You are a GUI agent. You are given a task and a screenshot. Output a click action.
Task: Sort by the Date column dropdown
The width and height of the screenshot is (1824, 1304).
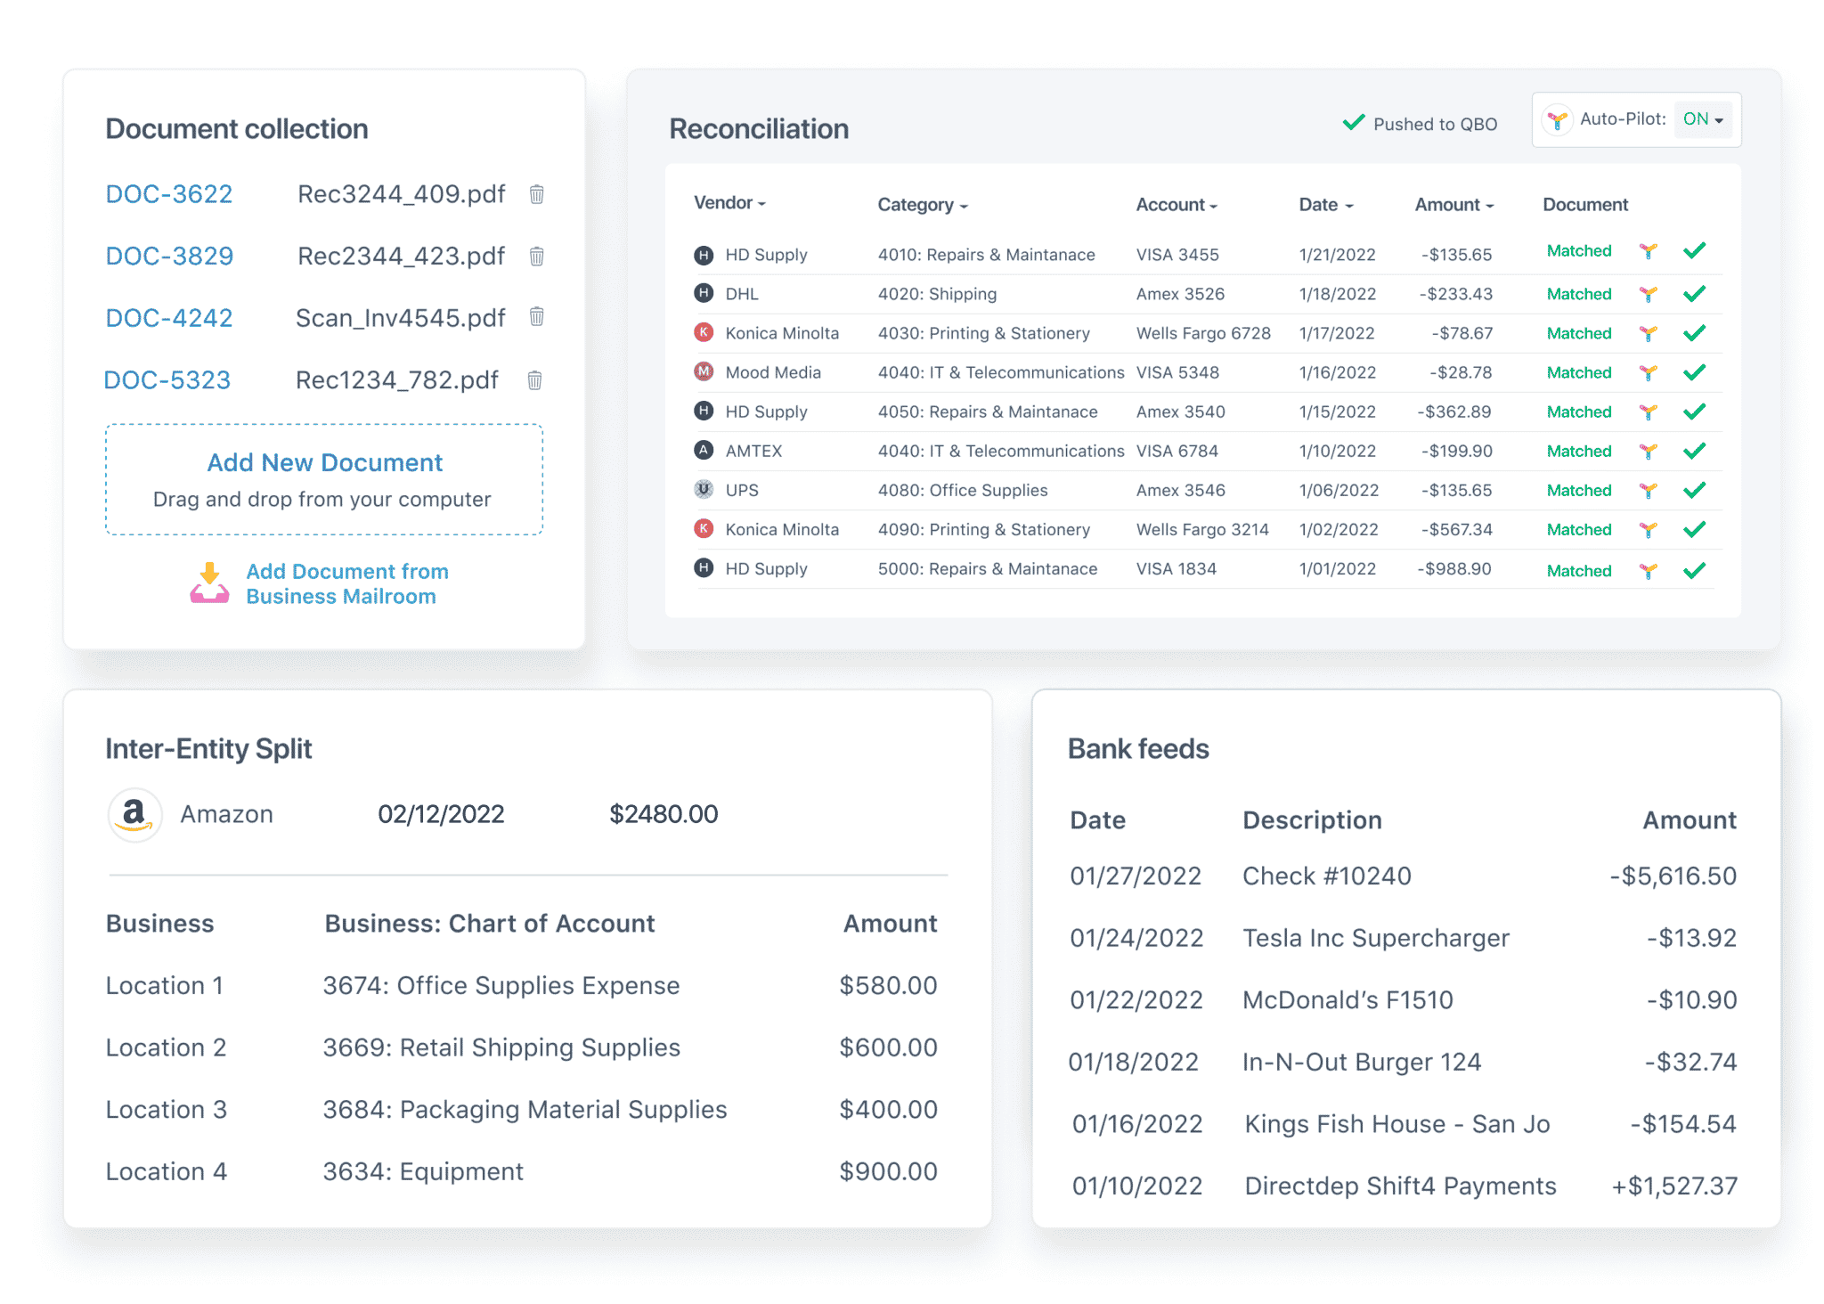coord(1326,205)
